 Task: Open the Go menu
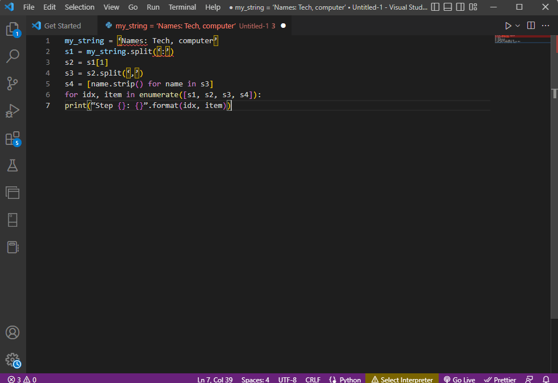[133, 7]
